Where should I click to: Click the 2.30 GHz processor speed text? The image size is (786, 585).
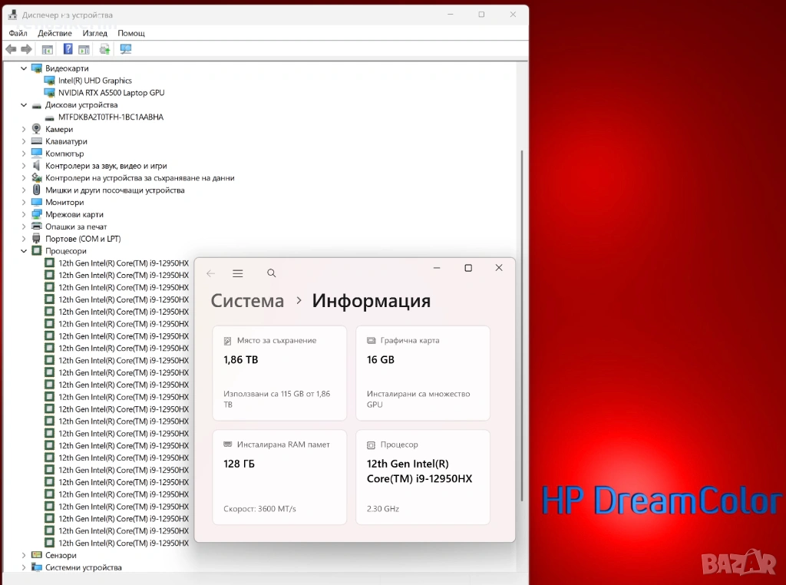point(382,509)
